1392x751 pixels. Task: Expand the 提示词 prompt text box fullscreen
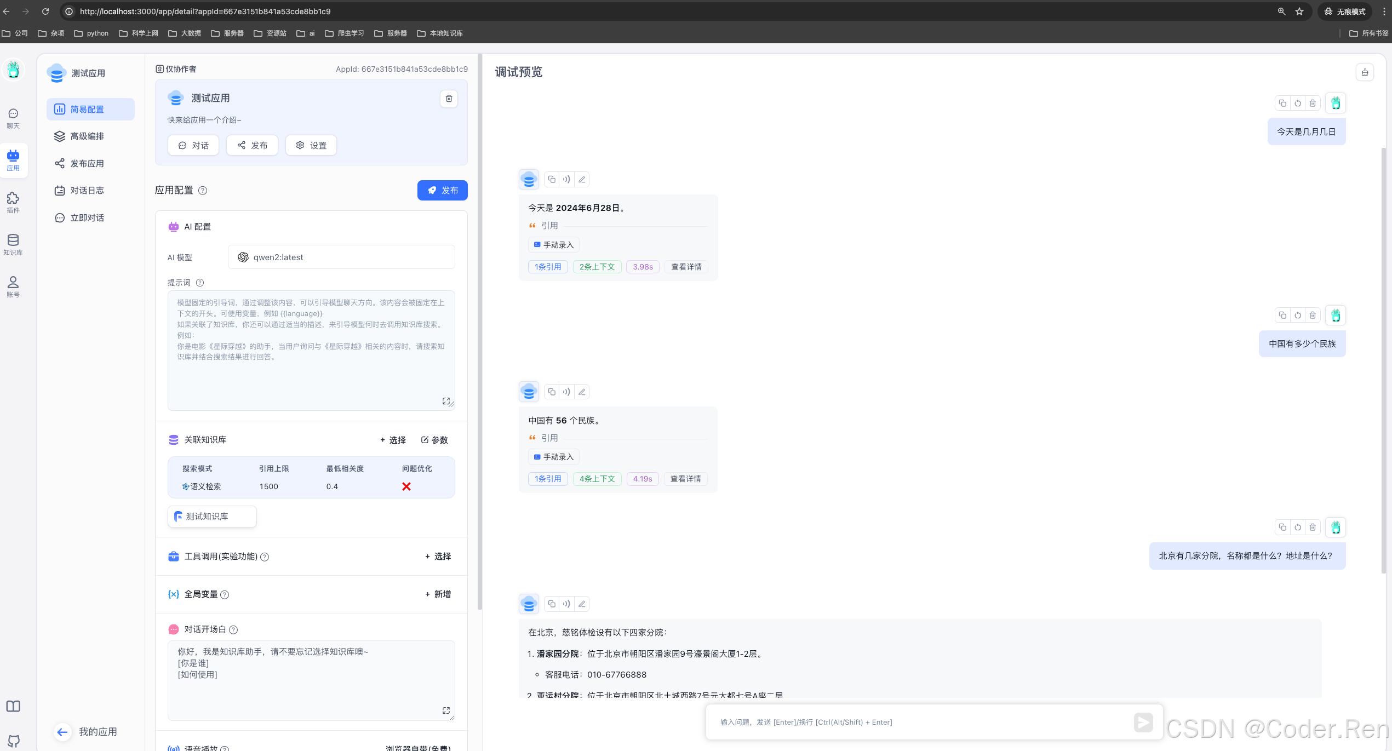[446, 401]
